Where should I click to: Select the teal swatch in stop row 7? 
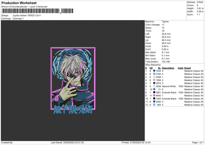[154, 89]
